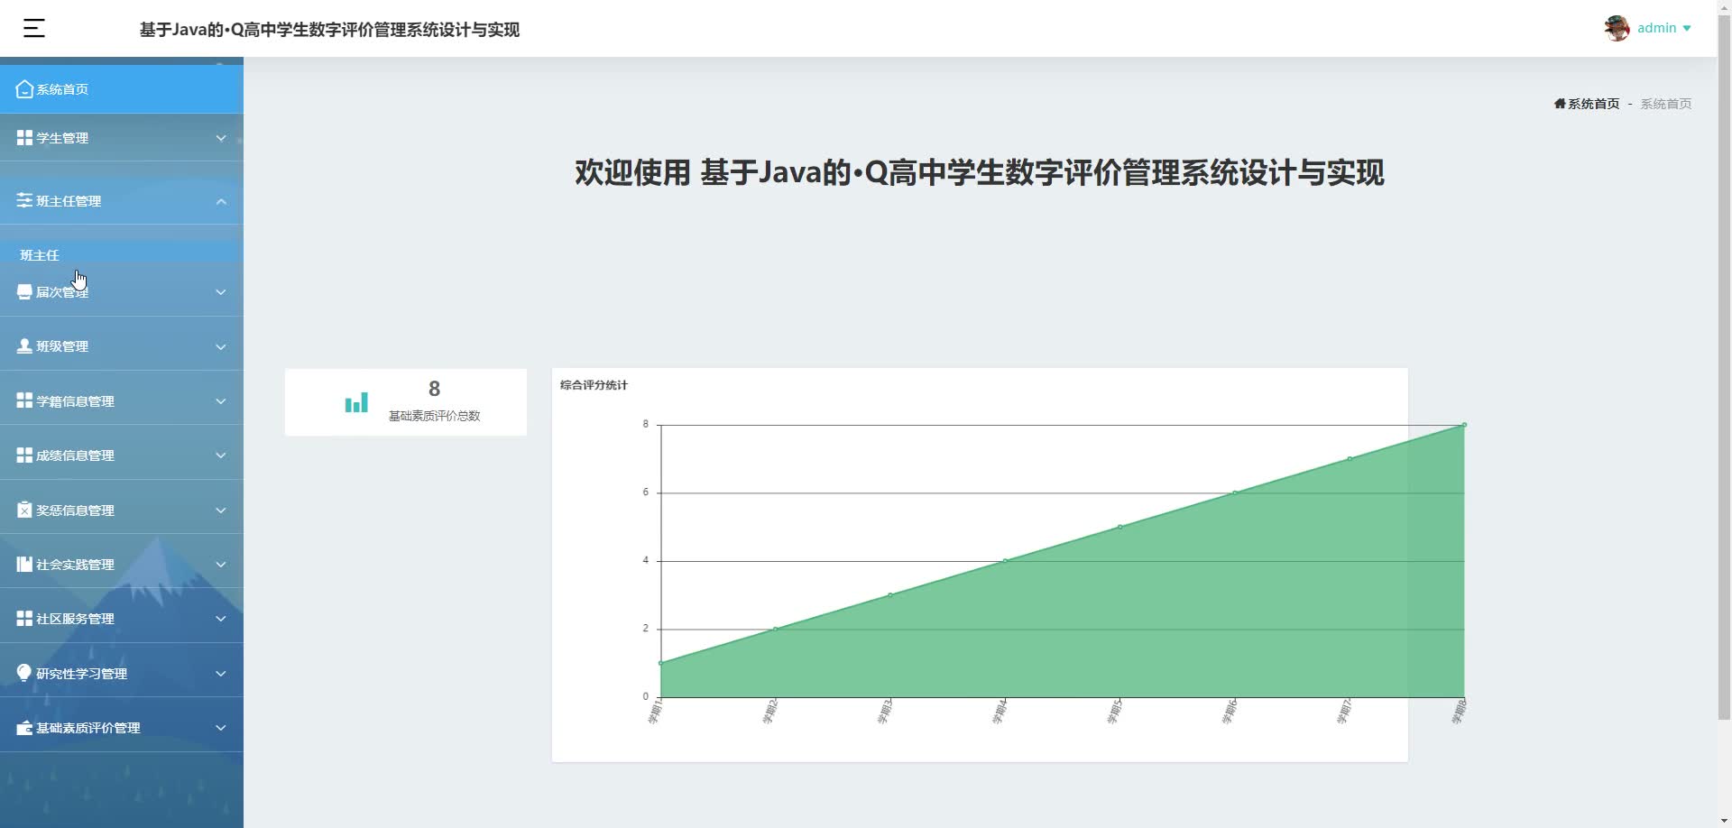Expand the 研究性学习管理 chevron
Screen dimensions: 1732x828
click(x=221, y=674)
